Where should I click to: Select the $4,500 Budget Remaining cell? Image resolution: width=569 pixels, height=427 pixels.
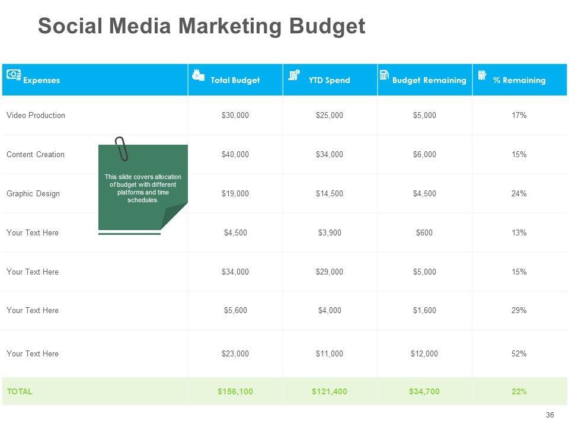click(424, 193)
